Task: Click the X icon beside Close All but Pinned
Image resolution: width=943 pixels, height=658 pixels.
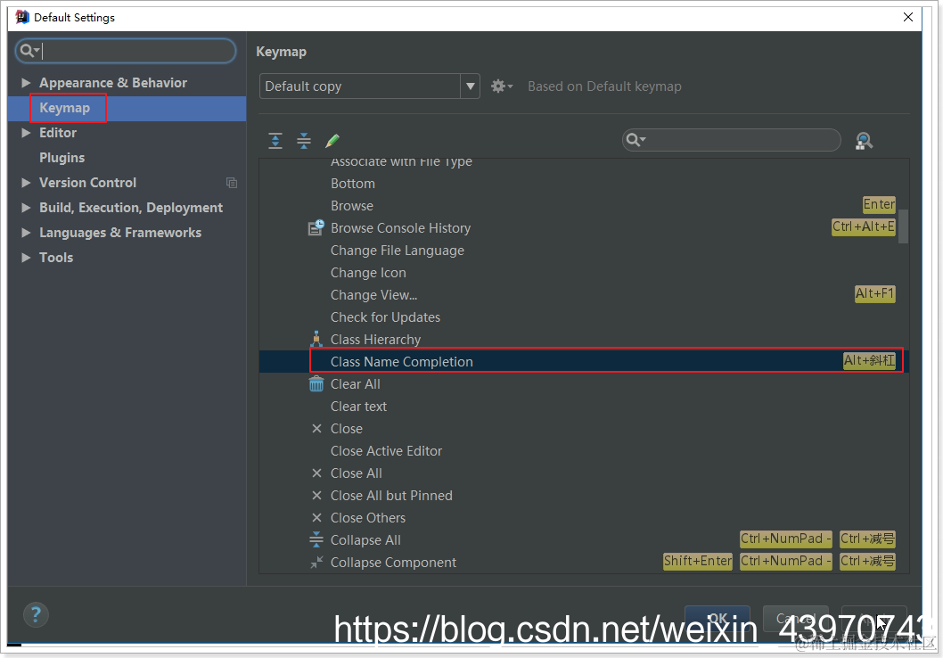Action: point(317,496)
